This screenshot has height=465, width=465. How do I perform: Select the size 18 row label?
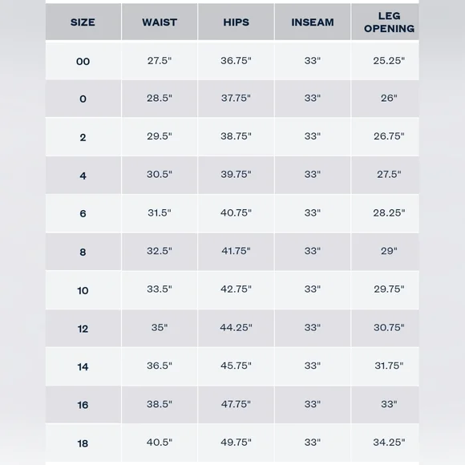pos(83,443)
